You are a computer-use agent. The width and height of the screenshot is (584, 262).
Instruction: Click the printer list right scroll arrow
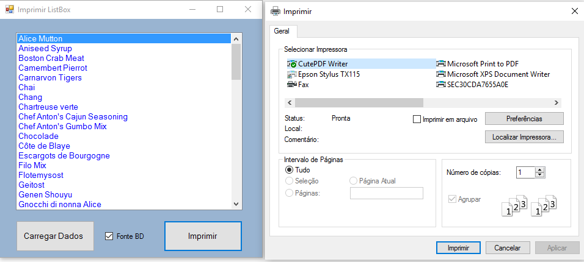[x=556, y=102]
